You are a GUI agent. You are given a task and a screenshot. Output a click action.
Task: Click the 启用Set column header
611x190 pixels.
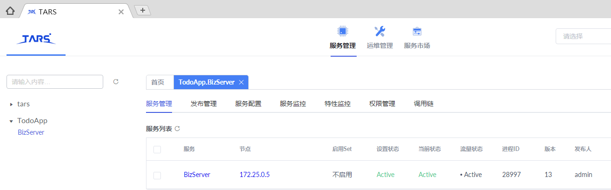[x=342, y=149]
